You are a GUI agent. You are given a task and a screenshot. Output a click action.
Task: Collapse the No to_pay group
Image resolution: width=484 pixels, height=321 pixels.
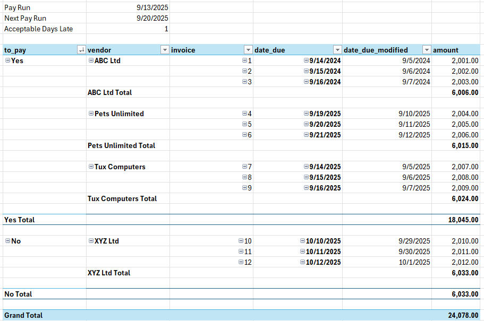7,241
